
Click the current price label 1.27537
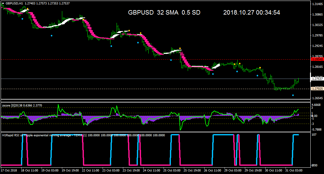coord(317,79)
